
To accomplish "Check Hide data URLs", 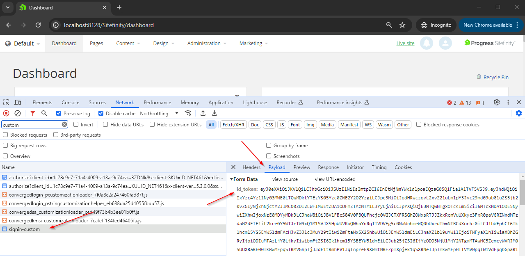I will click(105, 124).
